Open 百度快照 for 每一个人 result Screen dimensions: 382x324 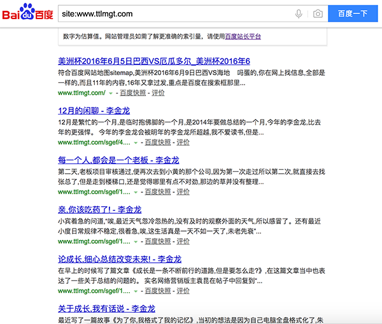(x=158, y=192)
